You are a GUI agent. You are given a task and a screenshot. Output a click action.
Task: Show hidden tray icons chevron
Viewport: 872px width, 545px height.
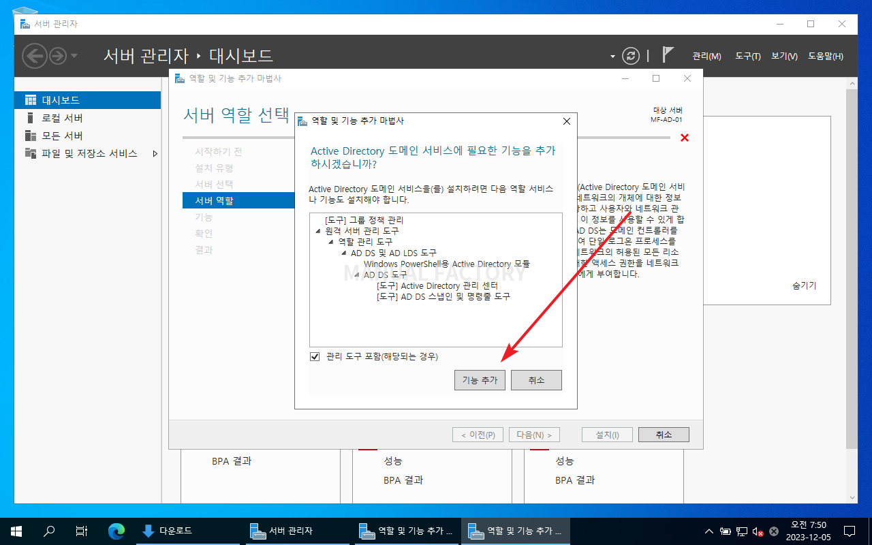(x=709, y=531)
